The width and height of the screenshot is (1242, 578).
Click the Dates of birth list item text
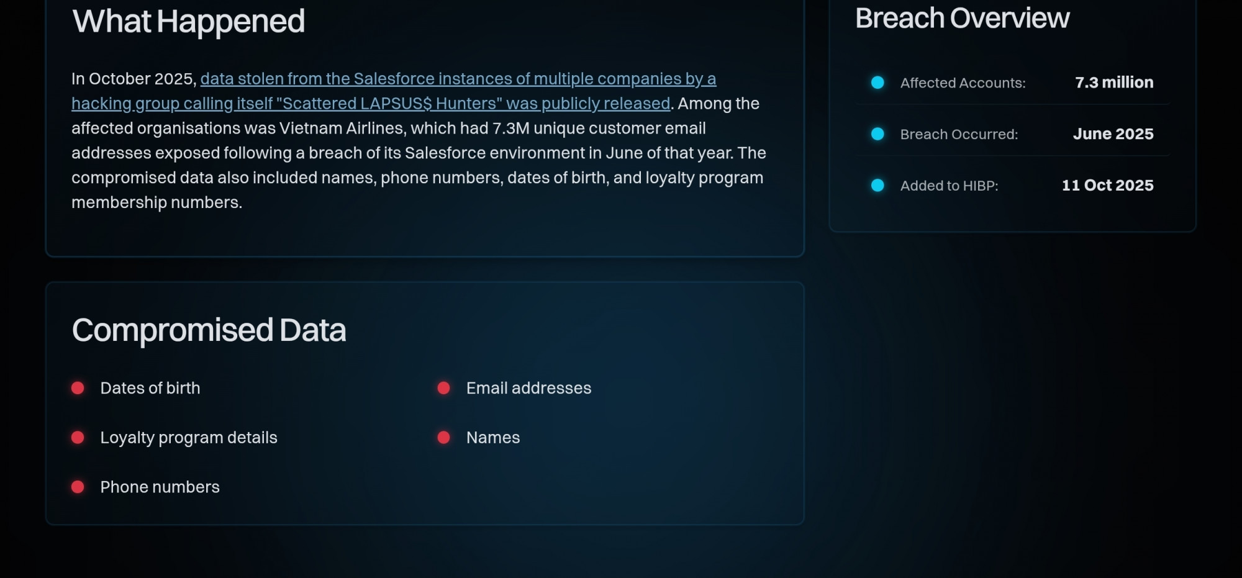coord(150,388)
